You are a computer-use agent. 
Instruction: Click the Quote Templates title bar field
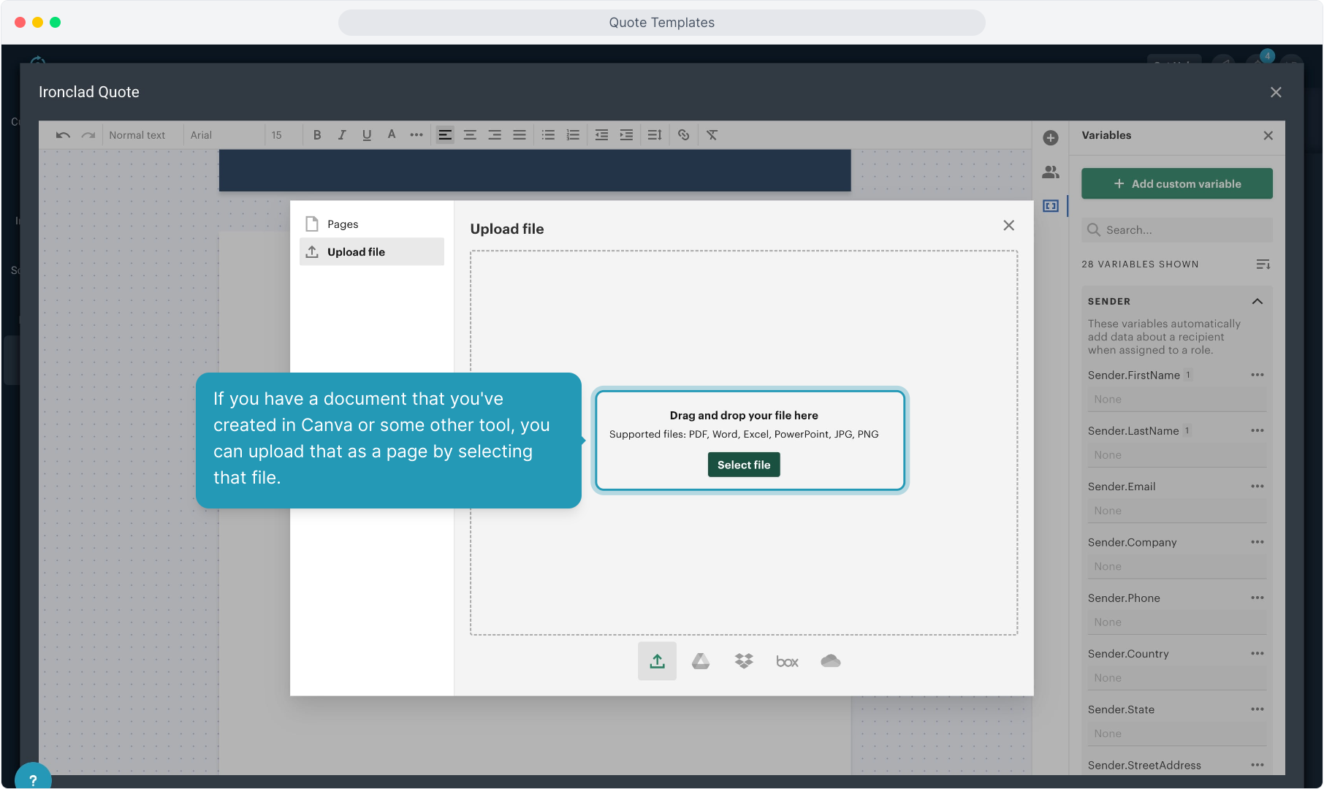(x=662, y=23)
